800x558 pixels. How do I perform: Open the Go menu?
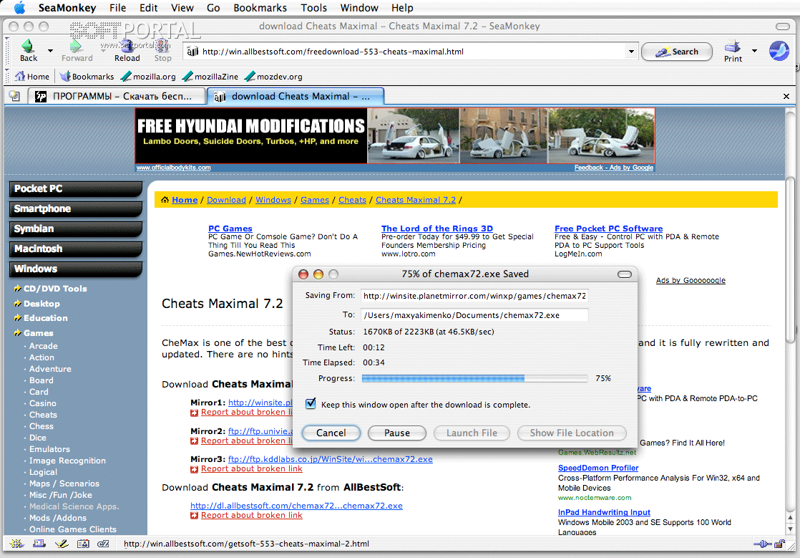point(213,8)
